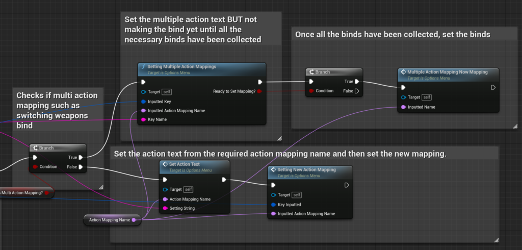The height and width of the screenshot is (250, 522).
Task: Click the True output pin of the leftmost Branch
Action: (81, 157)
